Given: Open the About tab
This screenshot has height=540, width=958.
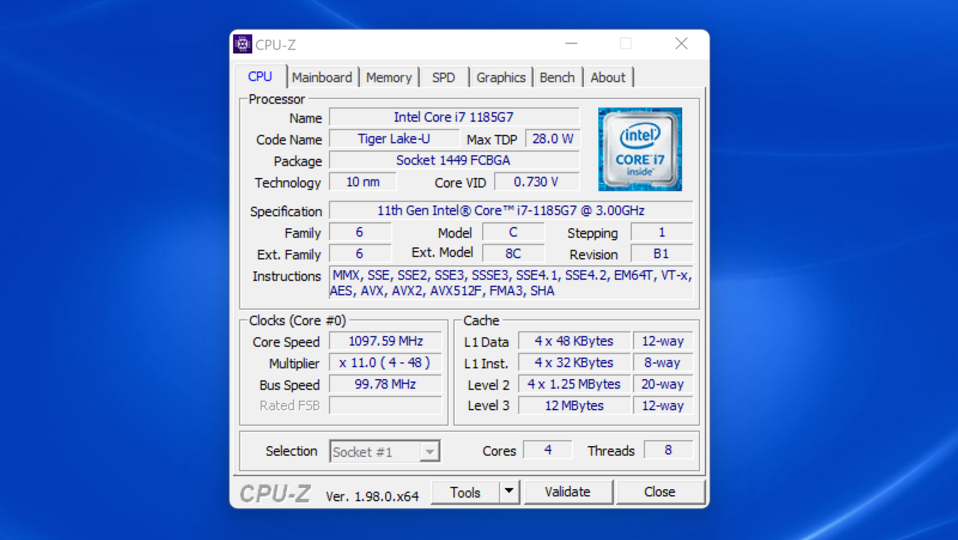Looking at the screenshot, I should click(x=608, y=77).
